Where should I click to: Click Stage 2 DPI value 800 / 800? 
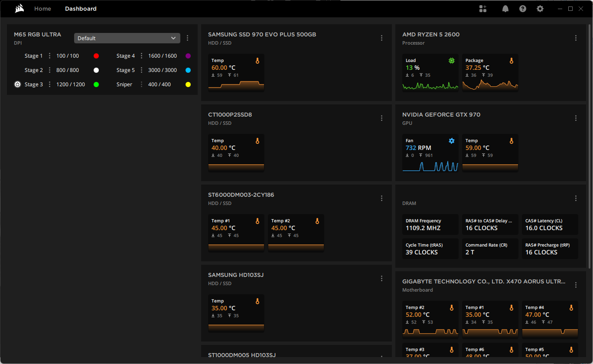[68, 70]
